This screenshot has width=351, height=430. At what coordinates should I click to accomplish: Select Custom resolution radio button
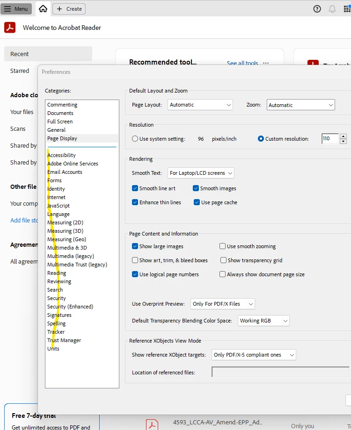click(261, 139)
